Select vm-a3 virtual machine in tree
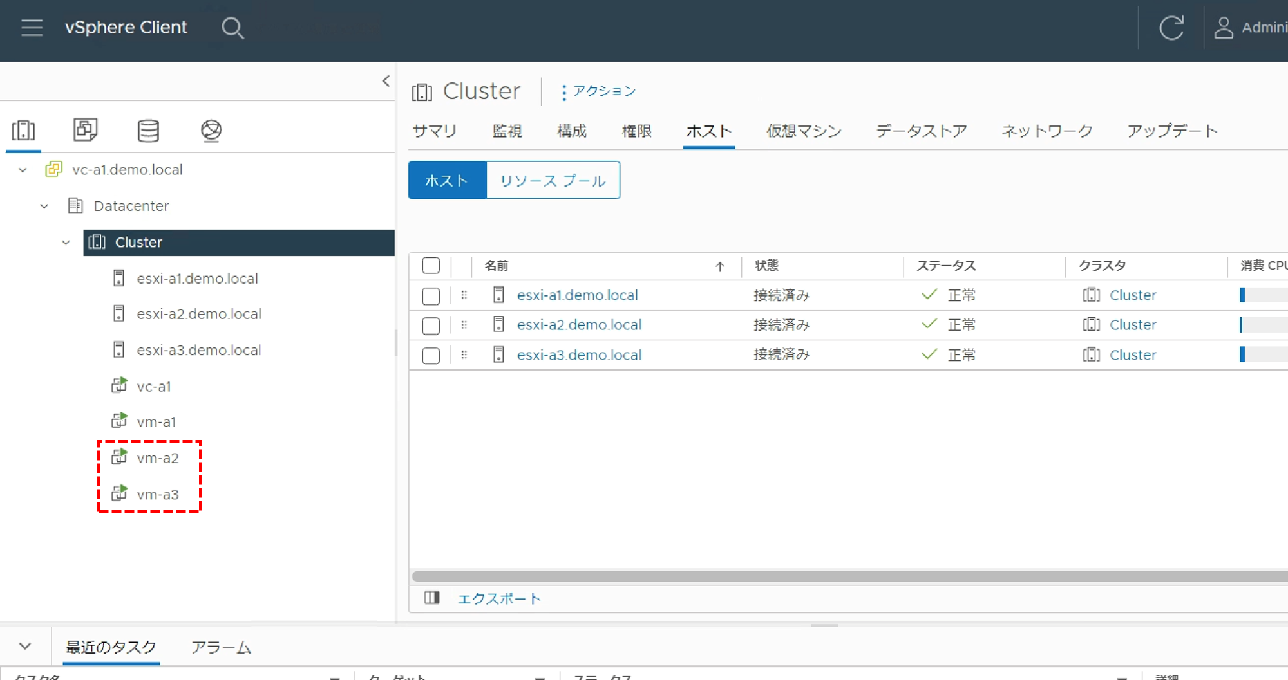The image size is (1288, 680). coord(158,495)
